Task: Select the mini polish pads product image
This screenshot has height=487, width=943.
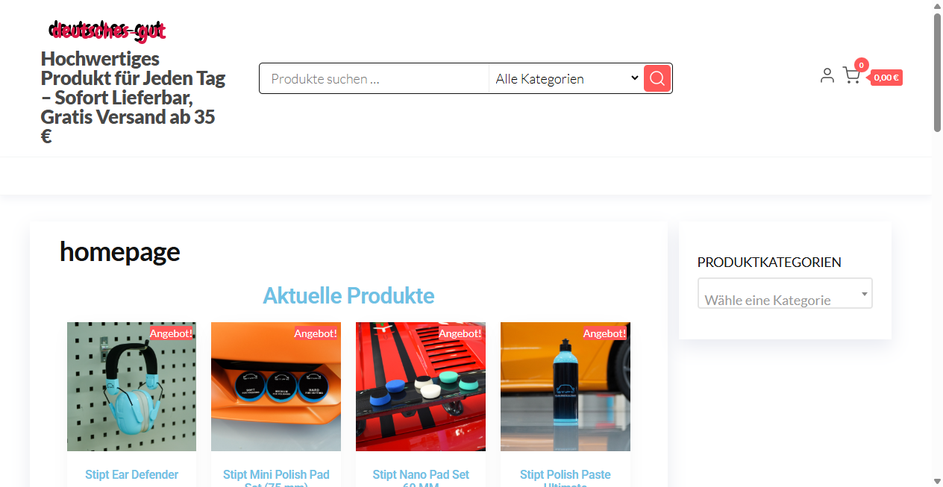Action: (276, 386)
